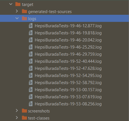Image resolution: width=129 pixels, height=121 pixels.
Task: Click the screenshots folder icon
Action: pos(24,111)
